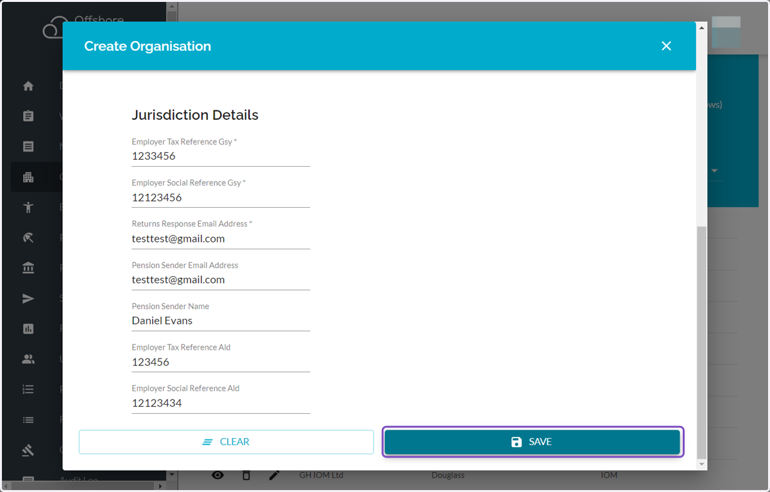Screen dimensions: 770x492
Task: Click the sidebar scrollbar up arrow
Action: pyautogui.click(x=171, y=5)
